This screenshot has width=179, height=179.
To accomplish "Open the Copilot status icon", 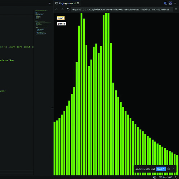I will tap(155, 177).
